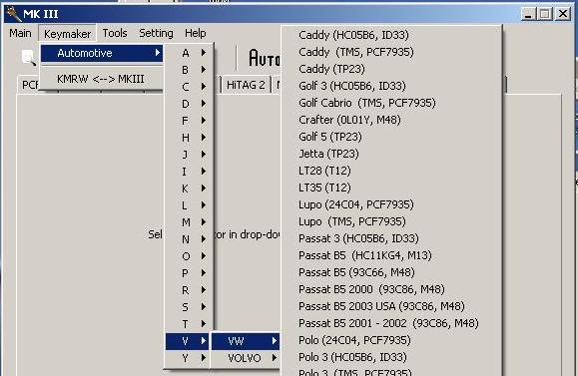The width and height of the screenshot is (578, 376).
Task: Open letter N brand submenu
Action: pyautogui.click(x=189, y=239)
